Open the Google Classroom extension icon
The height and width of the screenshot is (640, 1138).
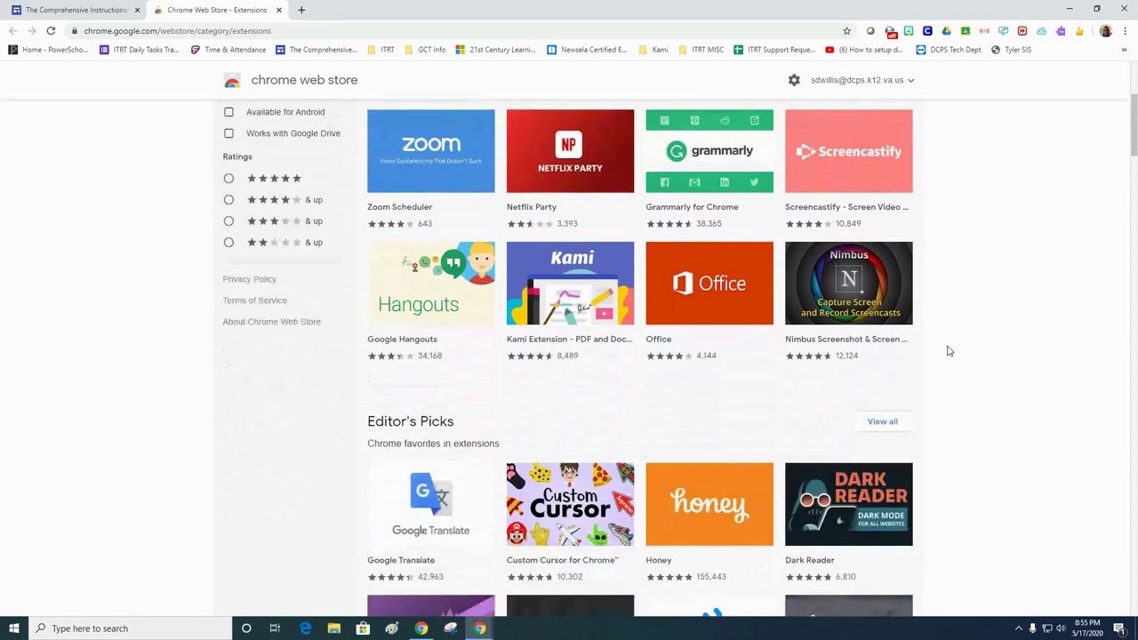pos(966,31)
